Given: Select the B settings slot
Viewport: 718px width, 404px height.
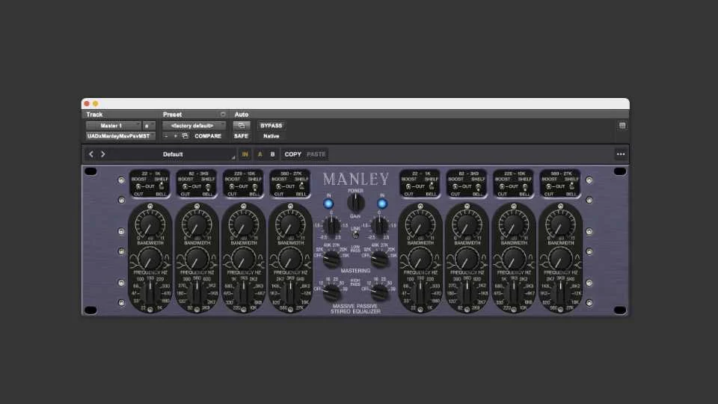Looking at the screenshot, I should (x=272, y=154).
